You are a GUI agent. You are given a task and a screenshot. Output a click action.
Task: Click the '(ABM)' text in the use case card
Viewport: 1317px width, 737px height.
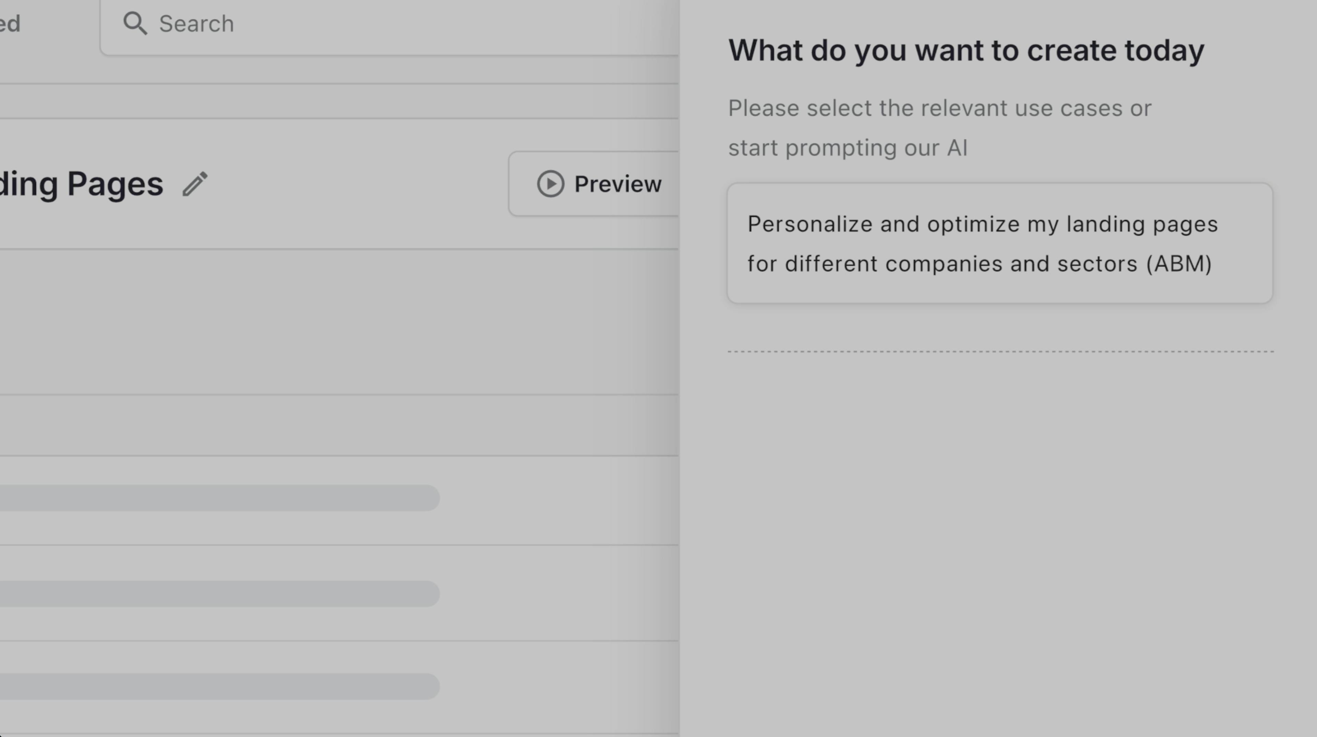[1179, 264]
